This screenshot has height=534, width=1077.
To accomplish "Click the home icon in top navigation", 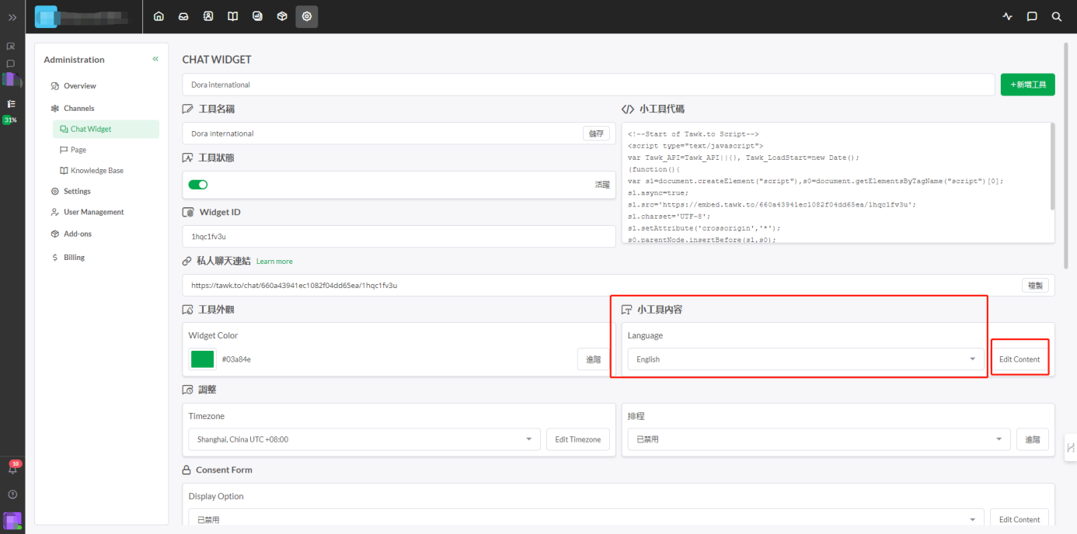I will point(159,16).
